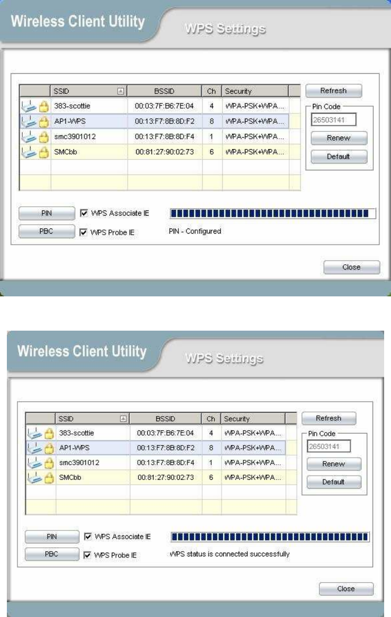The image size is (391, 617).
Task: Click router icon for AP1-WPS in upper PIN - Configured window
Action: pyautogui.click(x=28, y=122)
